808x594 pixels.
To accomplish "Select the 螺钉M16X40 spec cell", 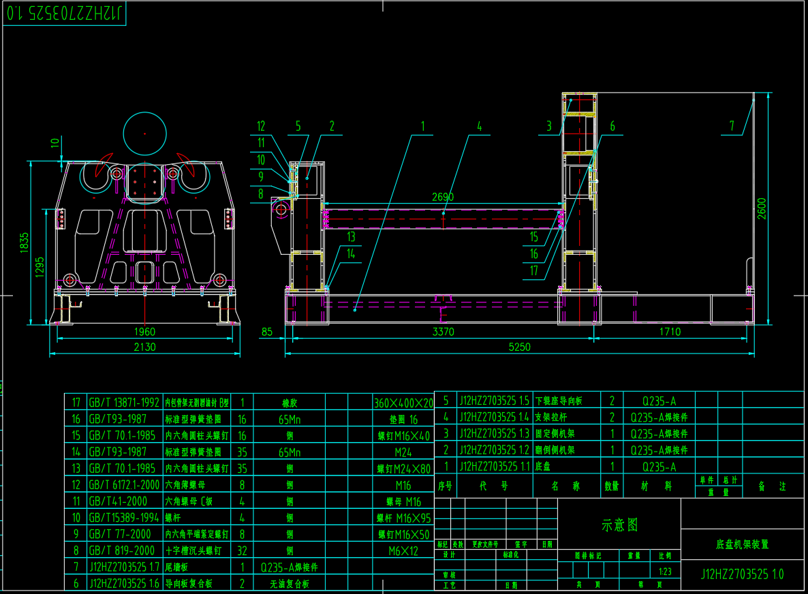I will (403, 436).
